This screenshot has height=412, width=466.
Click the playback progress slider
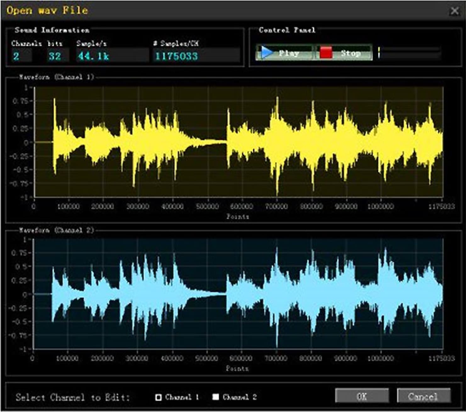tap(409, 53)
